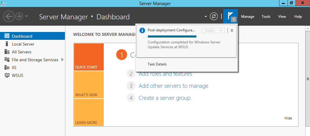Click the WHAT'S NEW tile
The height and width of the screenshot is (136, 310).
click(89, 85)
